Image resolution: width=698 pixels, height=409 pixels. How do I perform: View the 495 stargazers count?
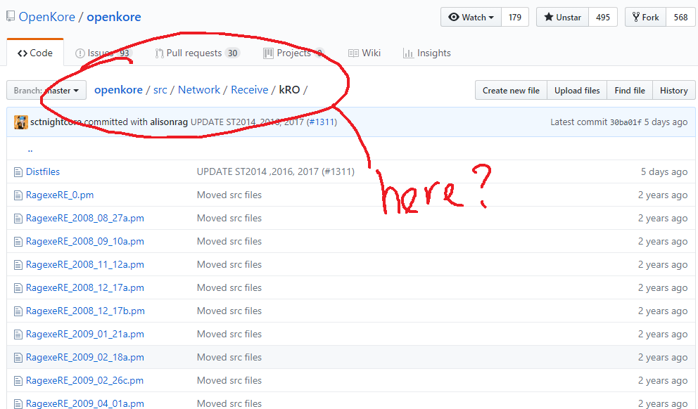tap(603, 17)
